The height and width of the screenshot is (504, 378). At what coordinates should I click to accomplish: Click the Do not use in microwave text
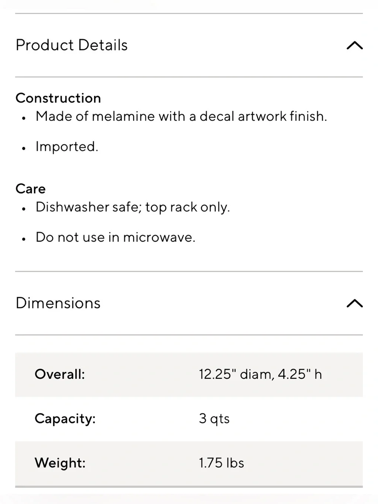tap(115, 237)
